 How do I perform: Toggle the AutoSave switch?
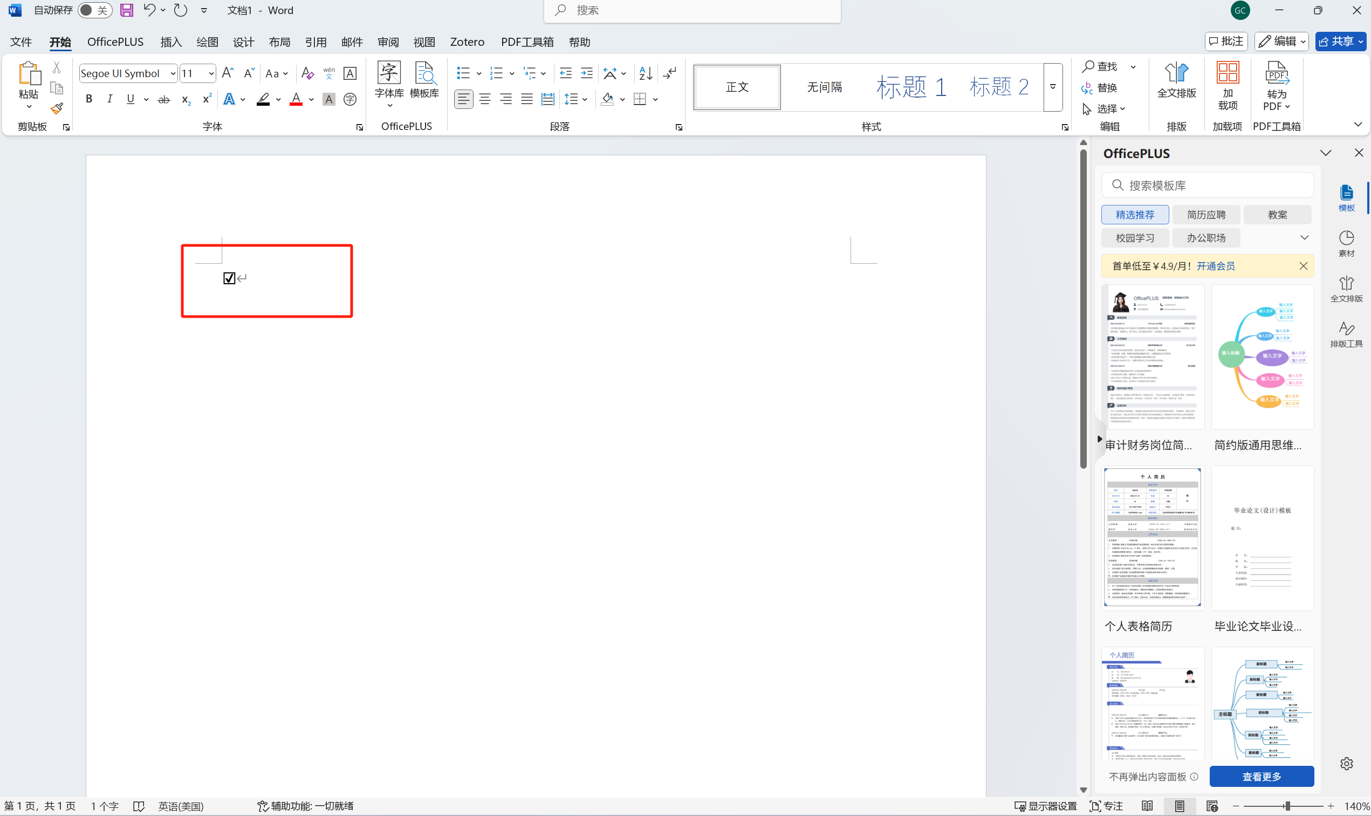(x=94, y=10)
